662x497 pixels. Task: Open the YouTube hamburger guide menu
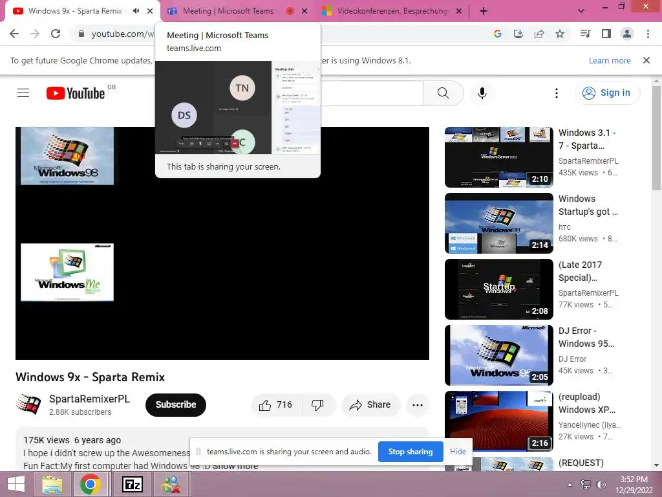click(23, 93)
